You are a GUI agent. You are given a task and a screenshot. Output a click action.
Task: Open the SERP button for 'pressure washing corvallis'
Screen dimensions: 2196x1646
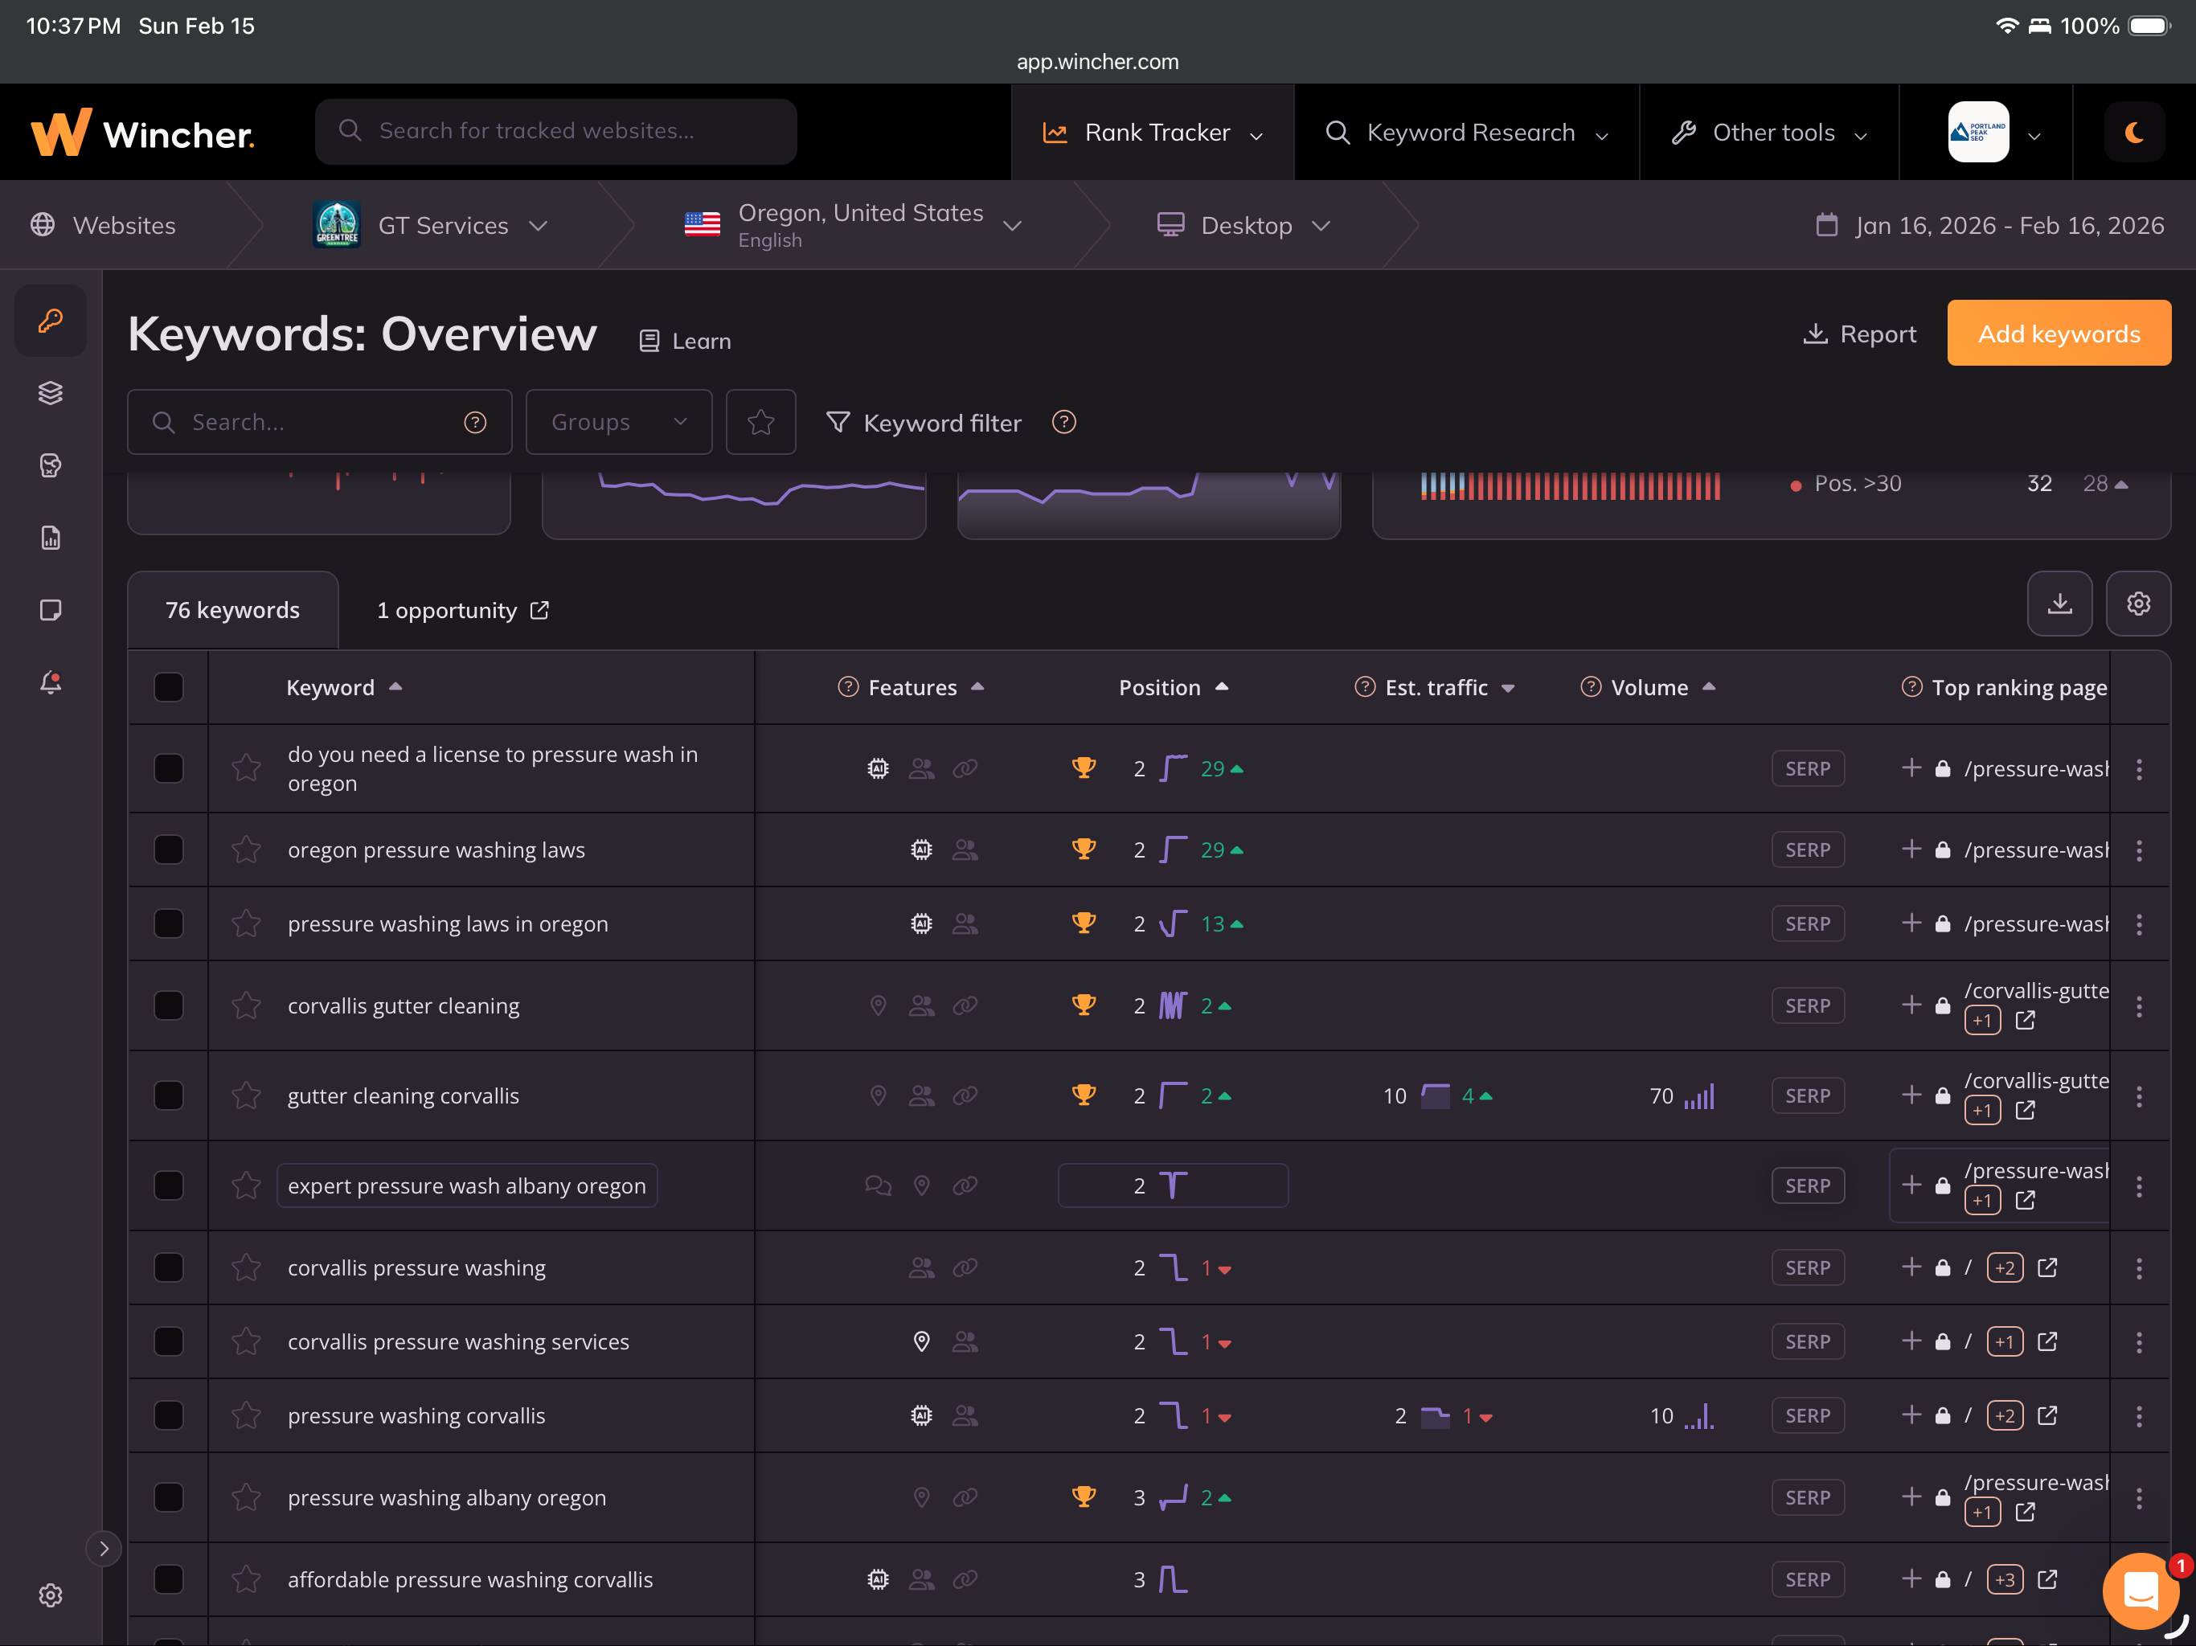[x=1808, y=1415]
